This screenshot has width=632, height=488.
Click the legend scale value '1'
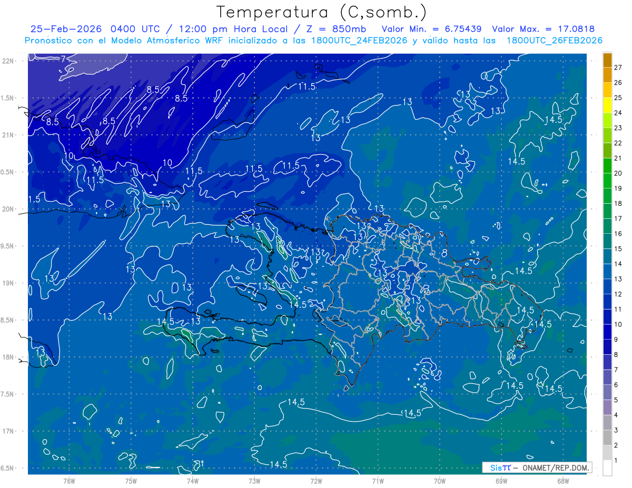pyautogui.click(x=616, y=461)
